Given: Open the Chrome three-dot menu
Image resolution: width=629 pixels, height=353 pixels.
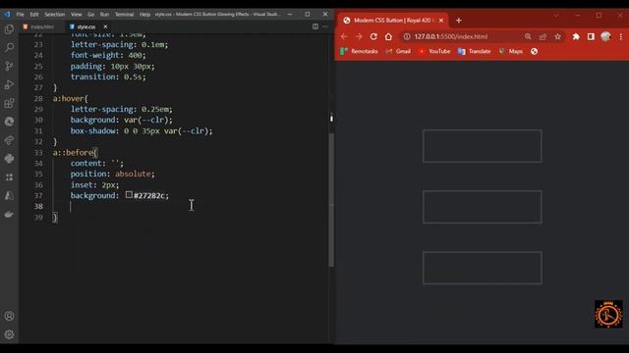Looking at the screenshot, I should pyautogui.click(x=620, y=36).
